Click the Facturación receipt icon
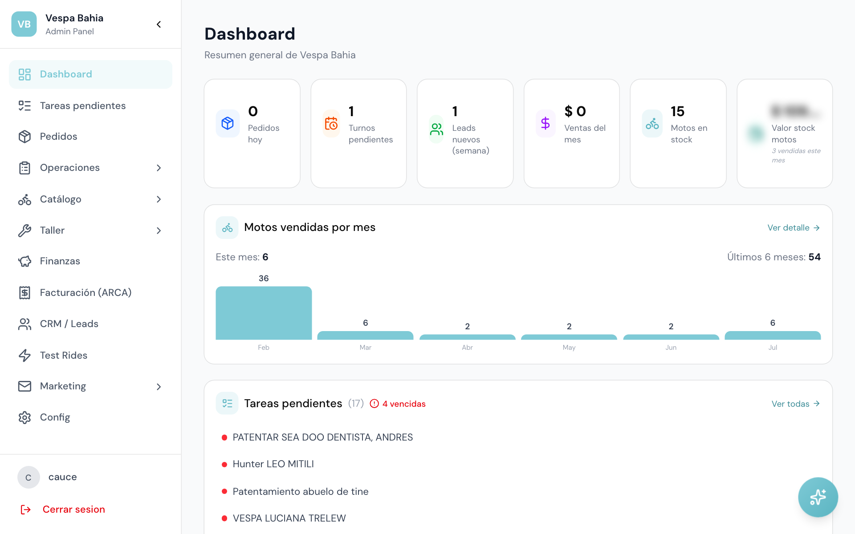 click(24, 292)
